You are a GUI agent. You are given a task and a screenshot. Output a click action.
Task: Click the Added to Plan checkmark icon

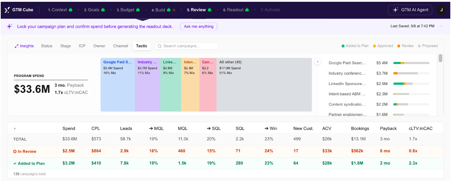15,163
